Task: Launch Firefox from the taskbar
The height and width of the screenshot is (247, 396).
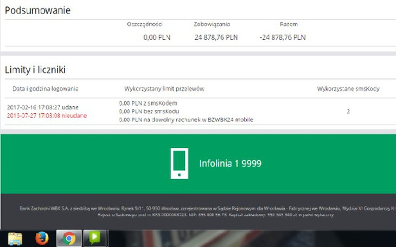Action: [x=42, y=238]
